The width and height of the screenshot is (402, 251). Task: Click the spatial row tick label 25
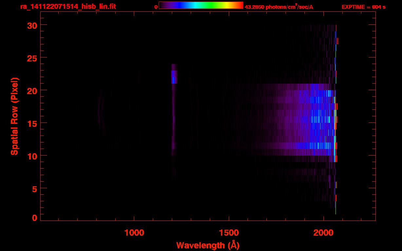coord(32,58)
